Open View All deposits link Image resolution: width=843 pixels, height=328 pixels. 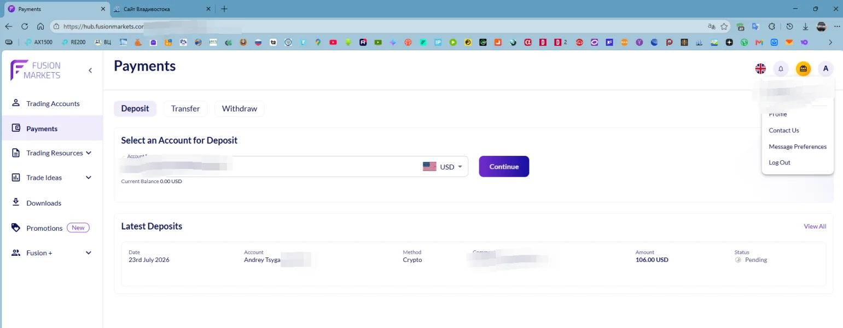pyautogui.click(x=815, y=226)
